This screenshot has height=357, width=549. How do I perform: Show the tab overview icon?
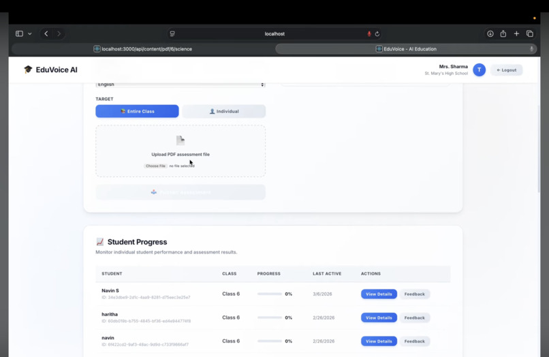pyautogui.click(x=530, y=33)
